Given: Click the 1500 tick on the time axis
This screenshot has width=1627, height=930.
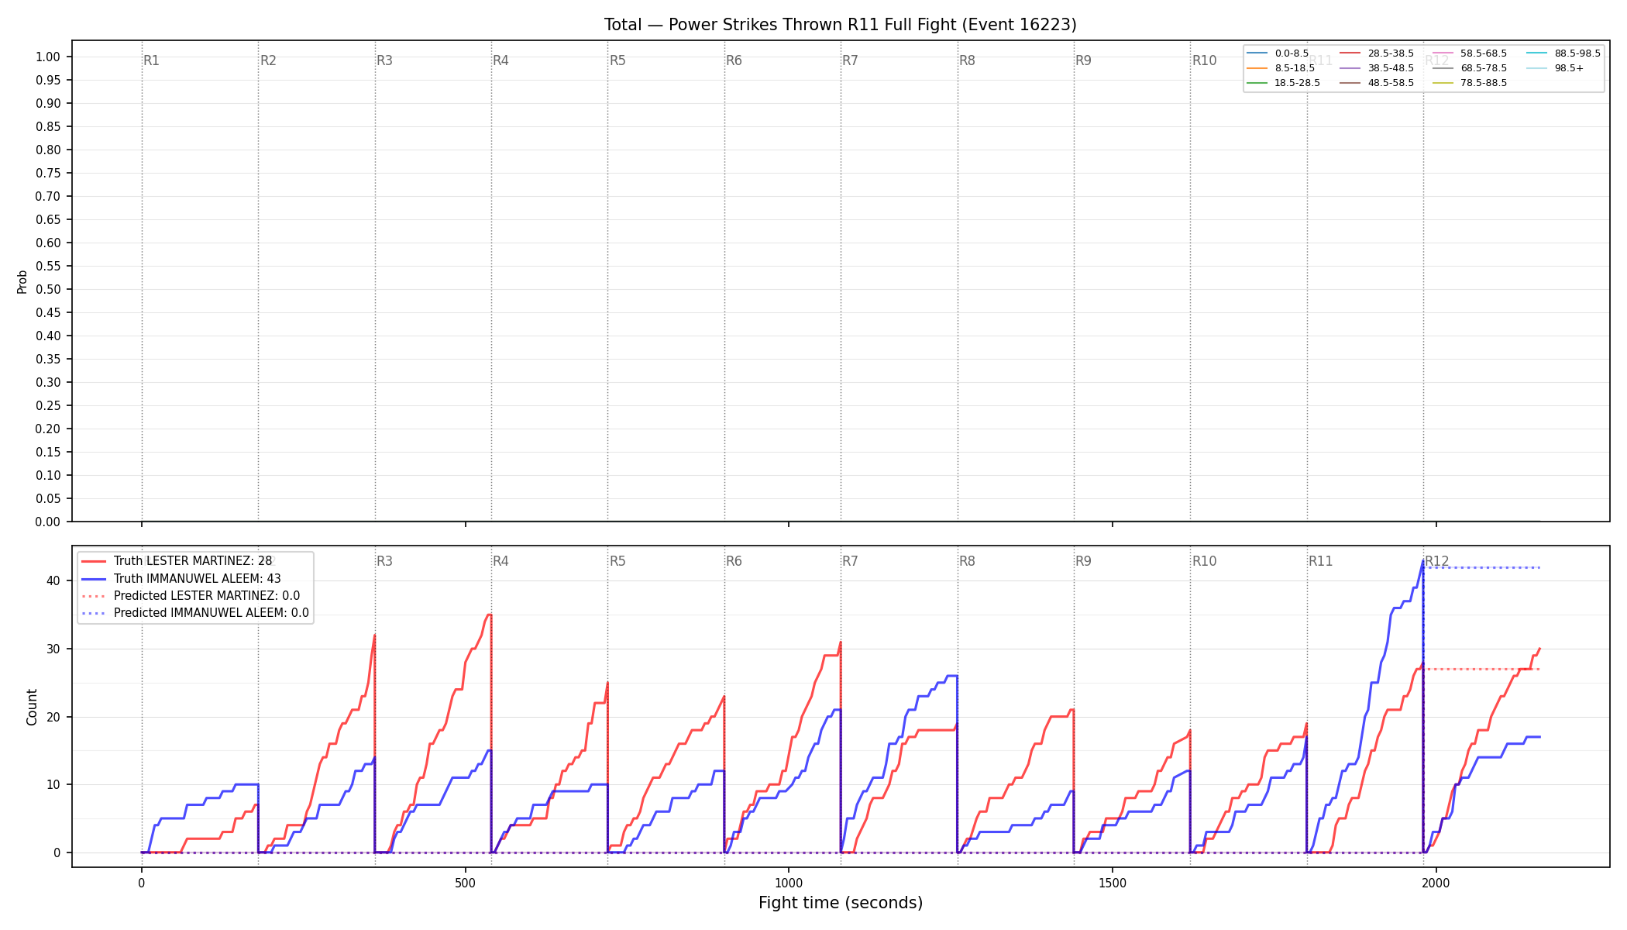Looking at the screenshot, I should (1113, 883).
